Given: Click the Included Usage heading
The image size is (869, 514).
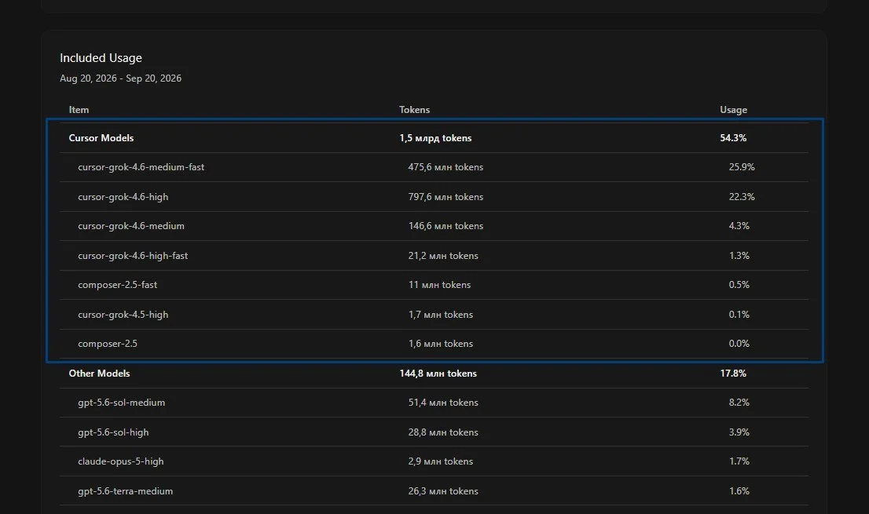Looking at the screenshot, I should point(101,58).
